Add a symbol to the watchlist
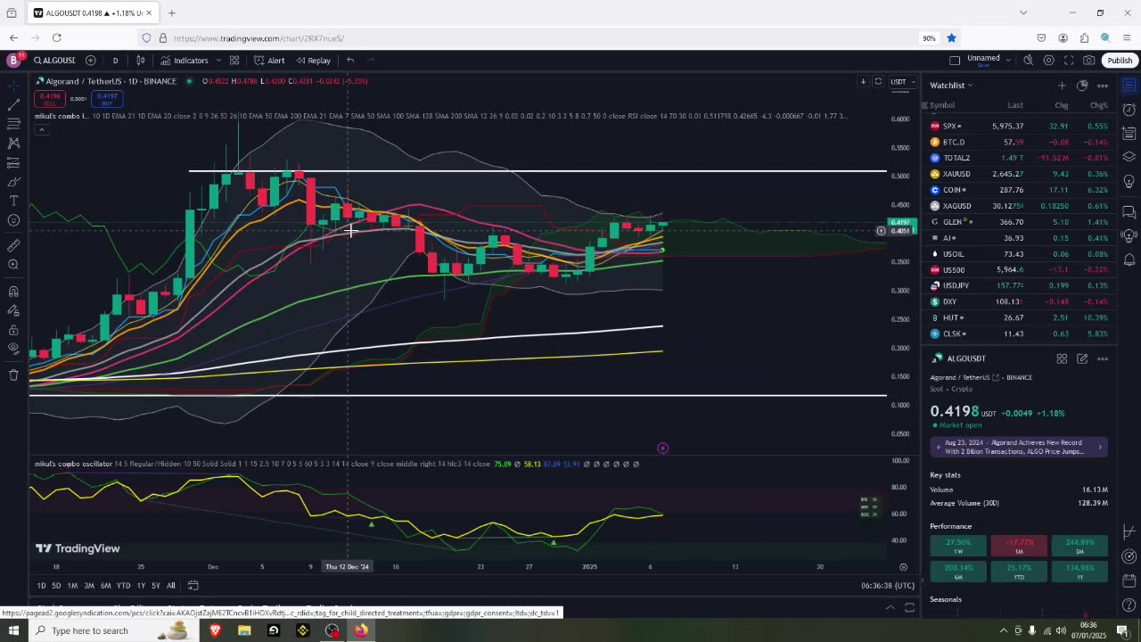 pos(1062,86)
